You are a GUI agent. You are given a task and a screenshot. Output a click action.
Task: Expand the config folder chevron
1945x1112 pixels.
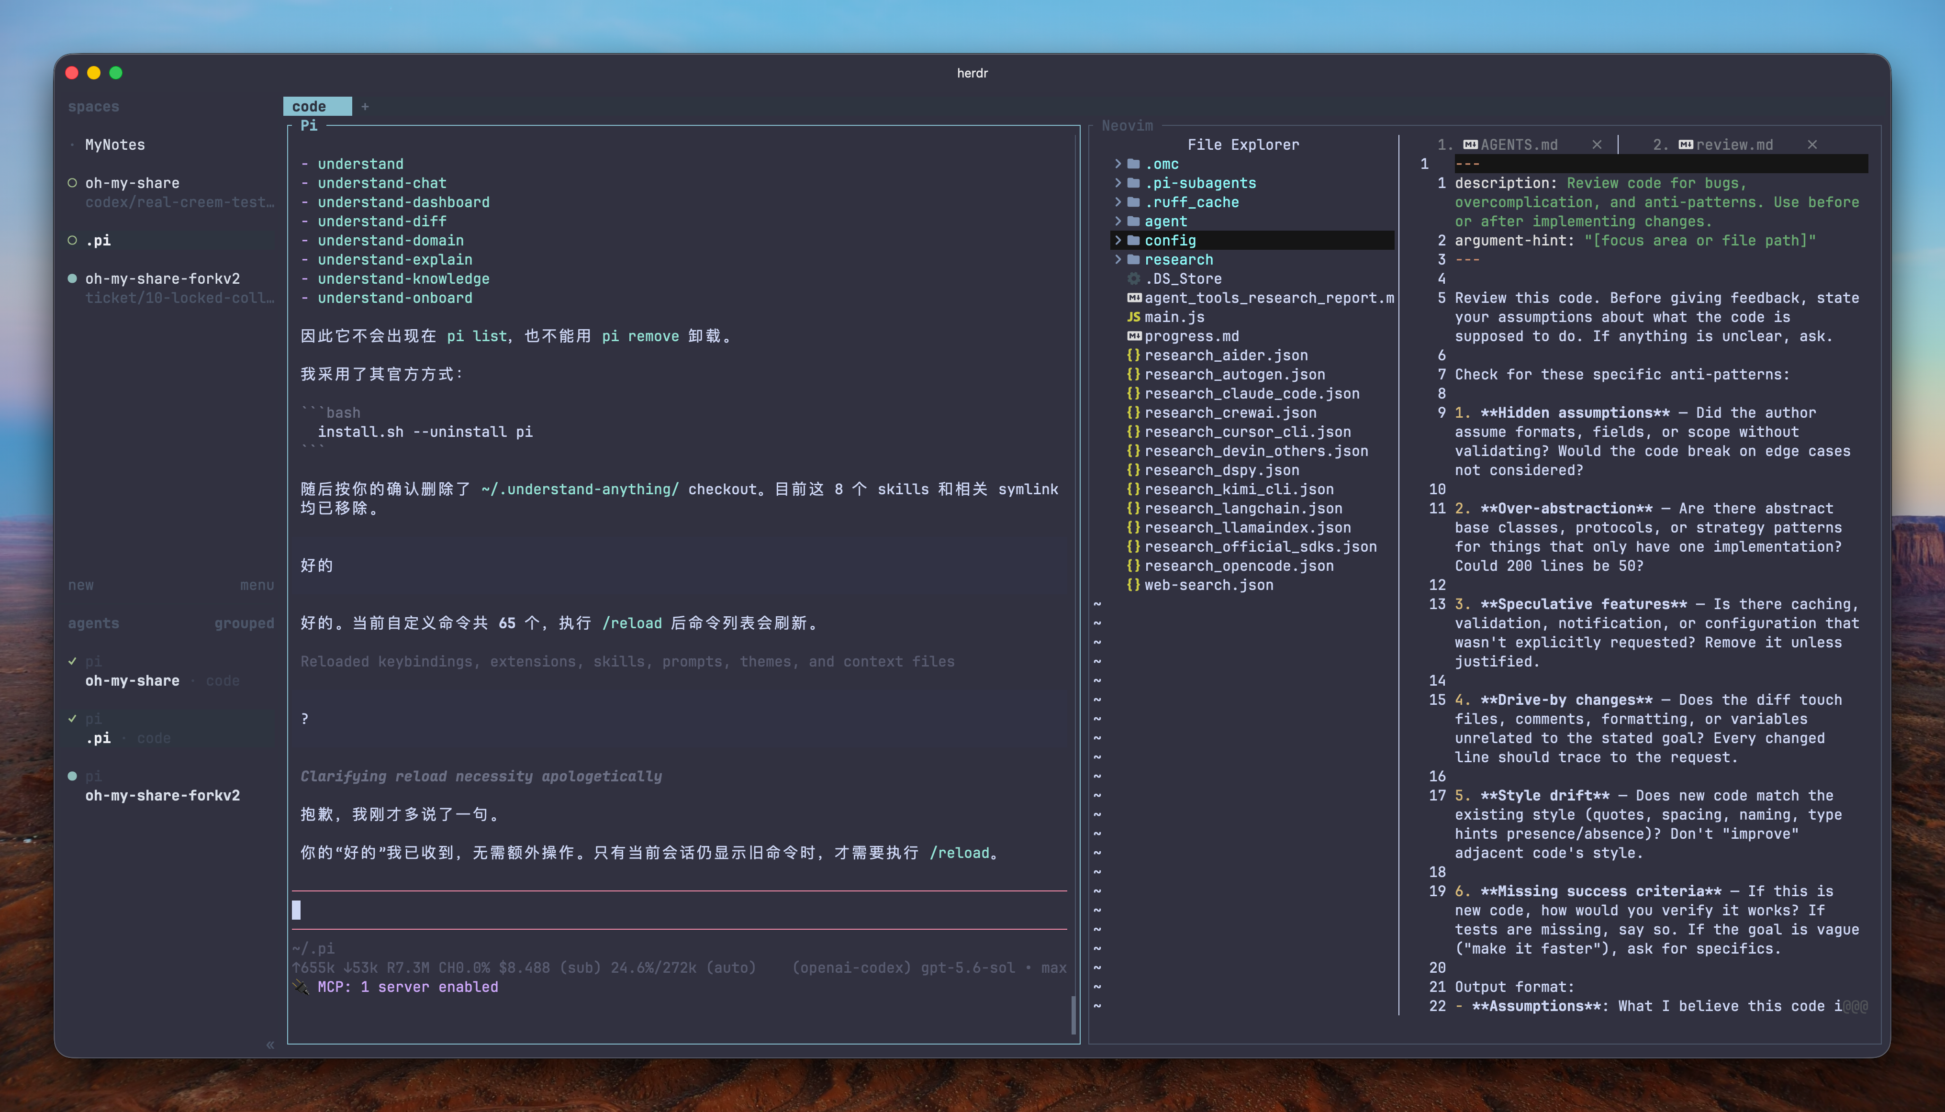point(1118,241)
